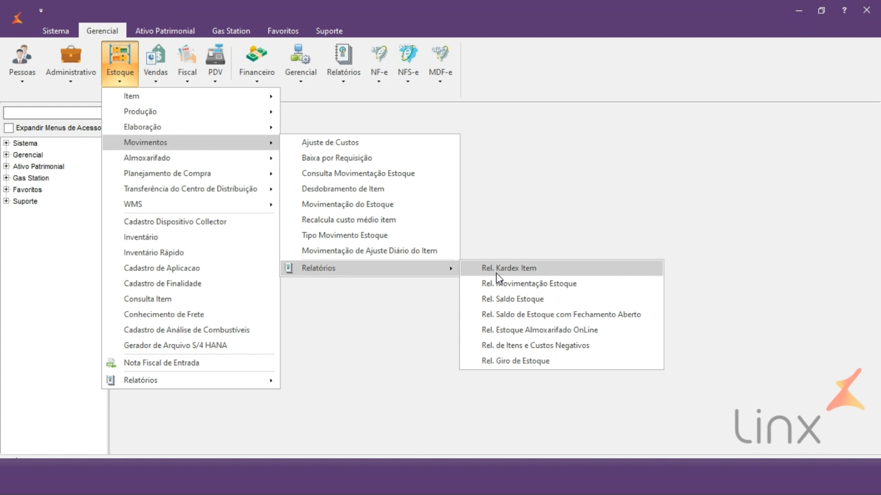Viewport: 881px width, 495px height.
Task: Open the Produção submenu
Action: (191, 111)
